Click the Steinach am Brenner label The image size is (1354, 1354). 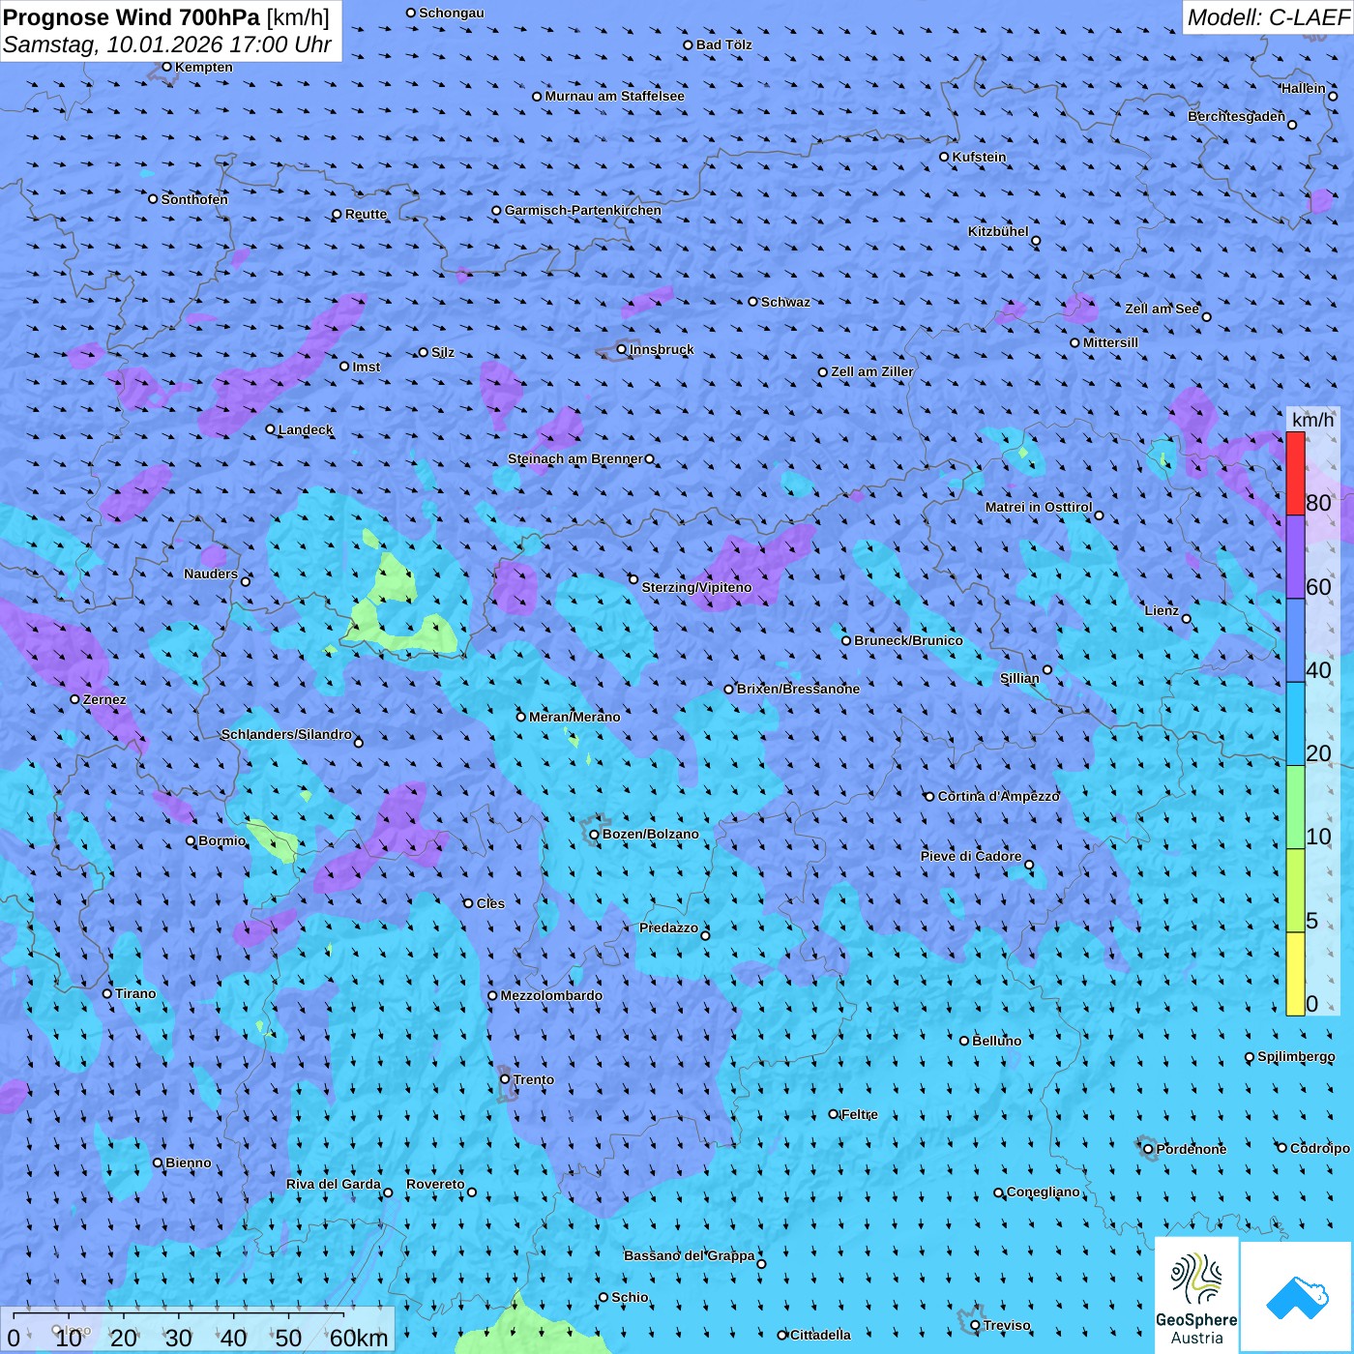574,458
